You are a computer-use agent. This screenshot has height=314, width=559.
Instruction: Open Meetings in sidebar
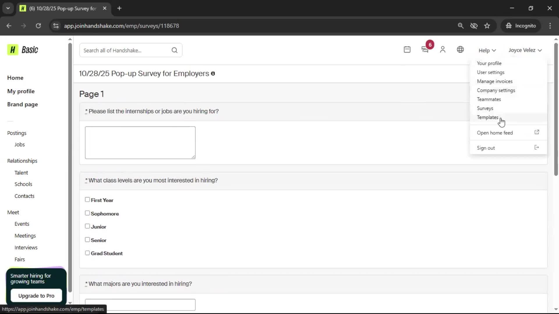tap(25, 236)
